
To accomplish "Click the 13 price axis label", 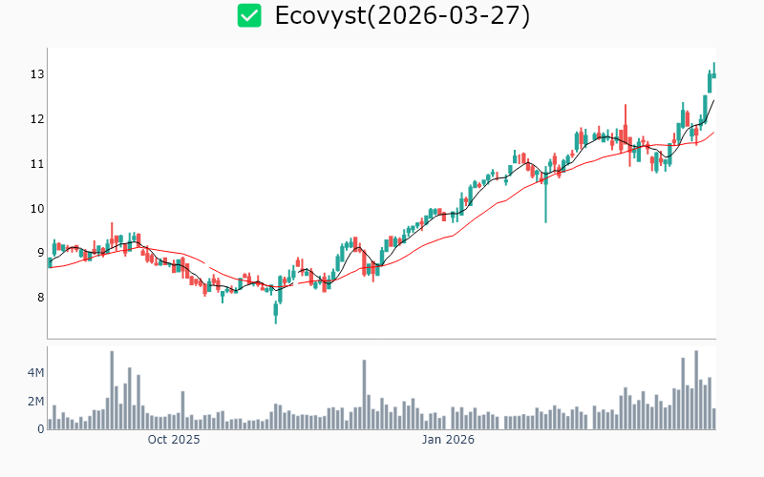I will [x=37, y=74].
